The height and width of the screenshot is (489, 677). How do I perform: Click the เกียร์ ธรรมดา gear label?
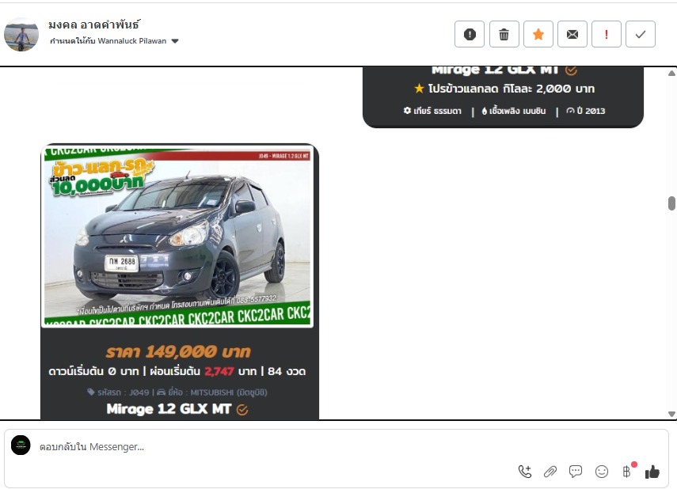pos(432,111)
